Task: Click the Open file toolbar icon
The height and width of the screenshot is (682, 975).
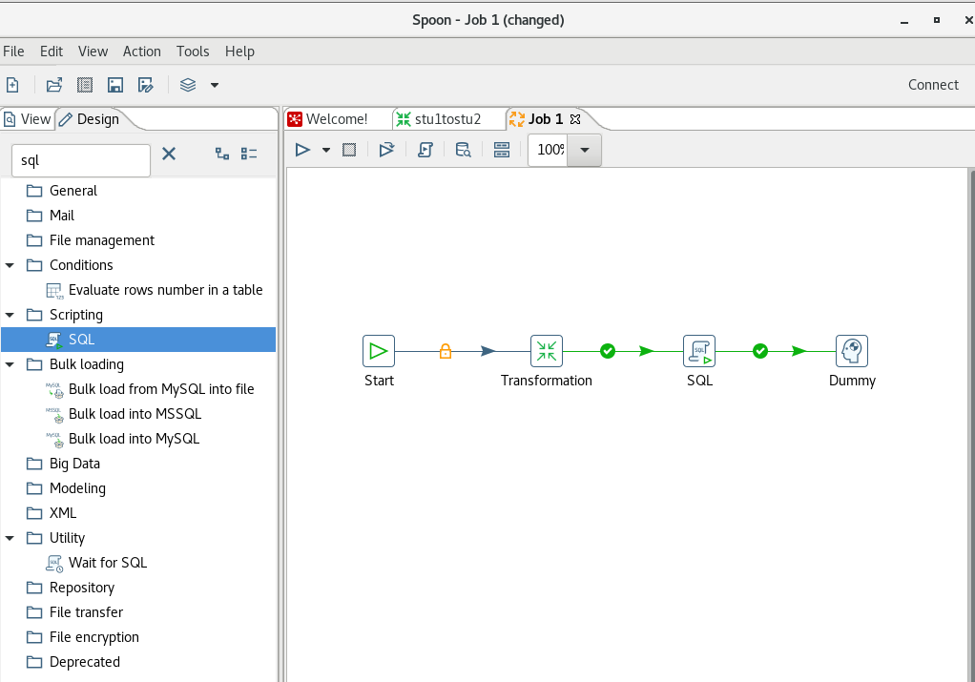Action: click(54, 85)
